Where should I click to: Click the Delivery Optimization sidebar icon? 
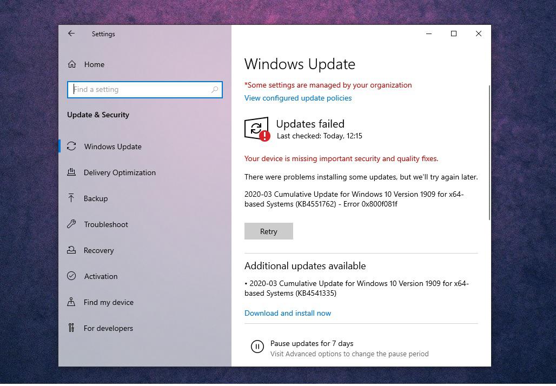click(71, 172)
